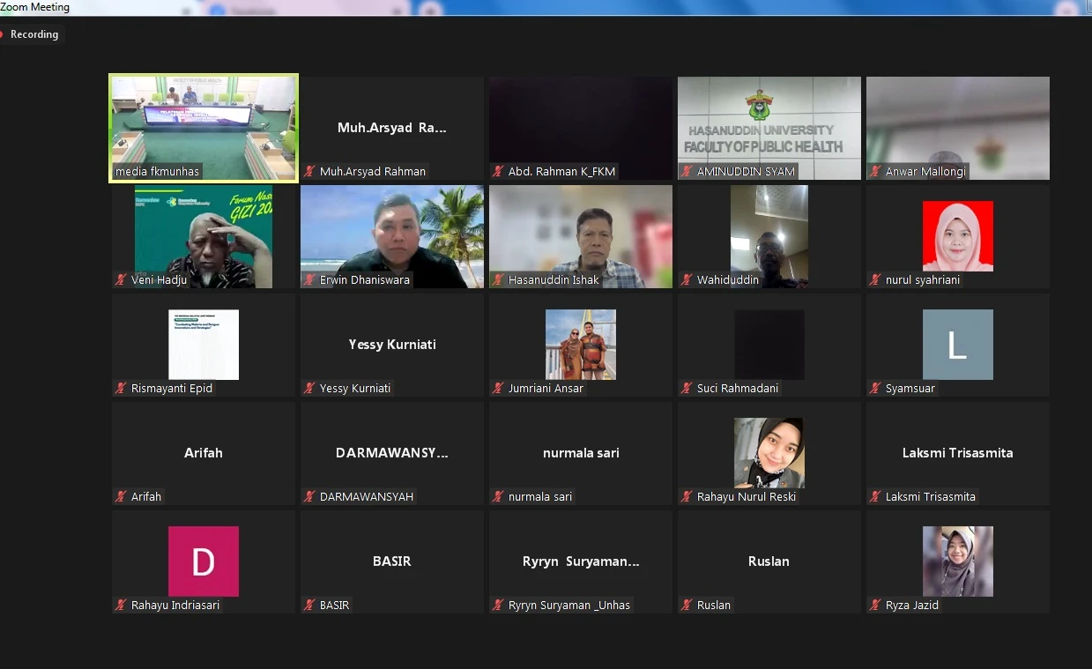Click muted mic icon beside Ryza Jazid
Image resolution: width=1092 pixels, height=669 pixels.
[x=875, y=606]
